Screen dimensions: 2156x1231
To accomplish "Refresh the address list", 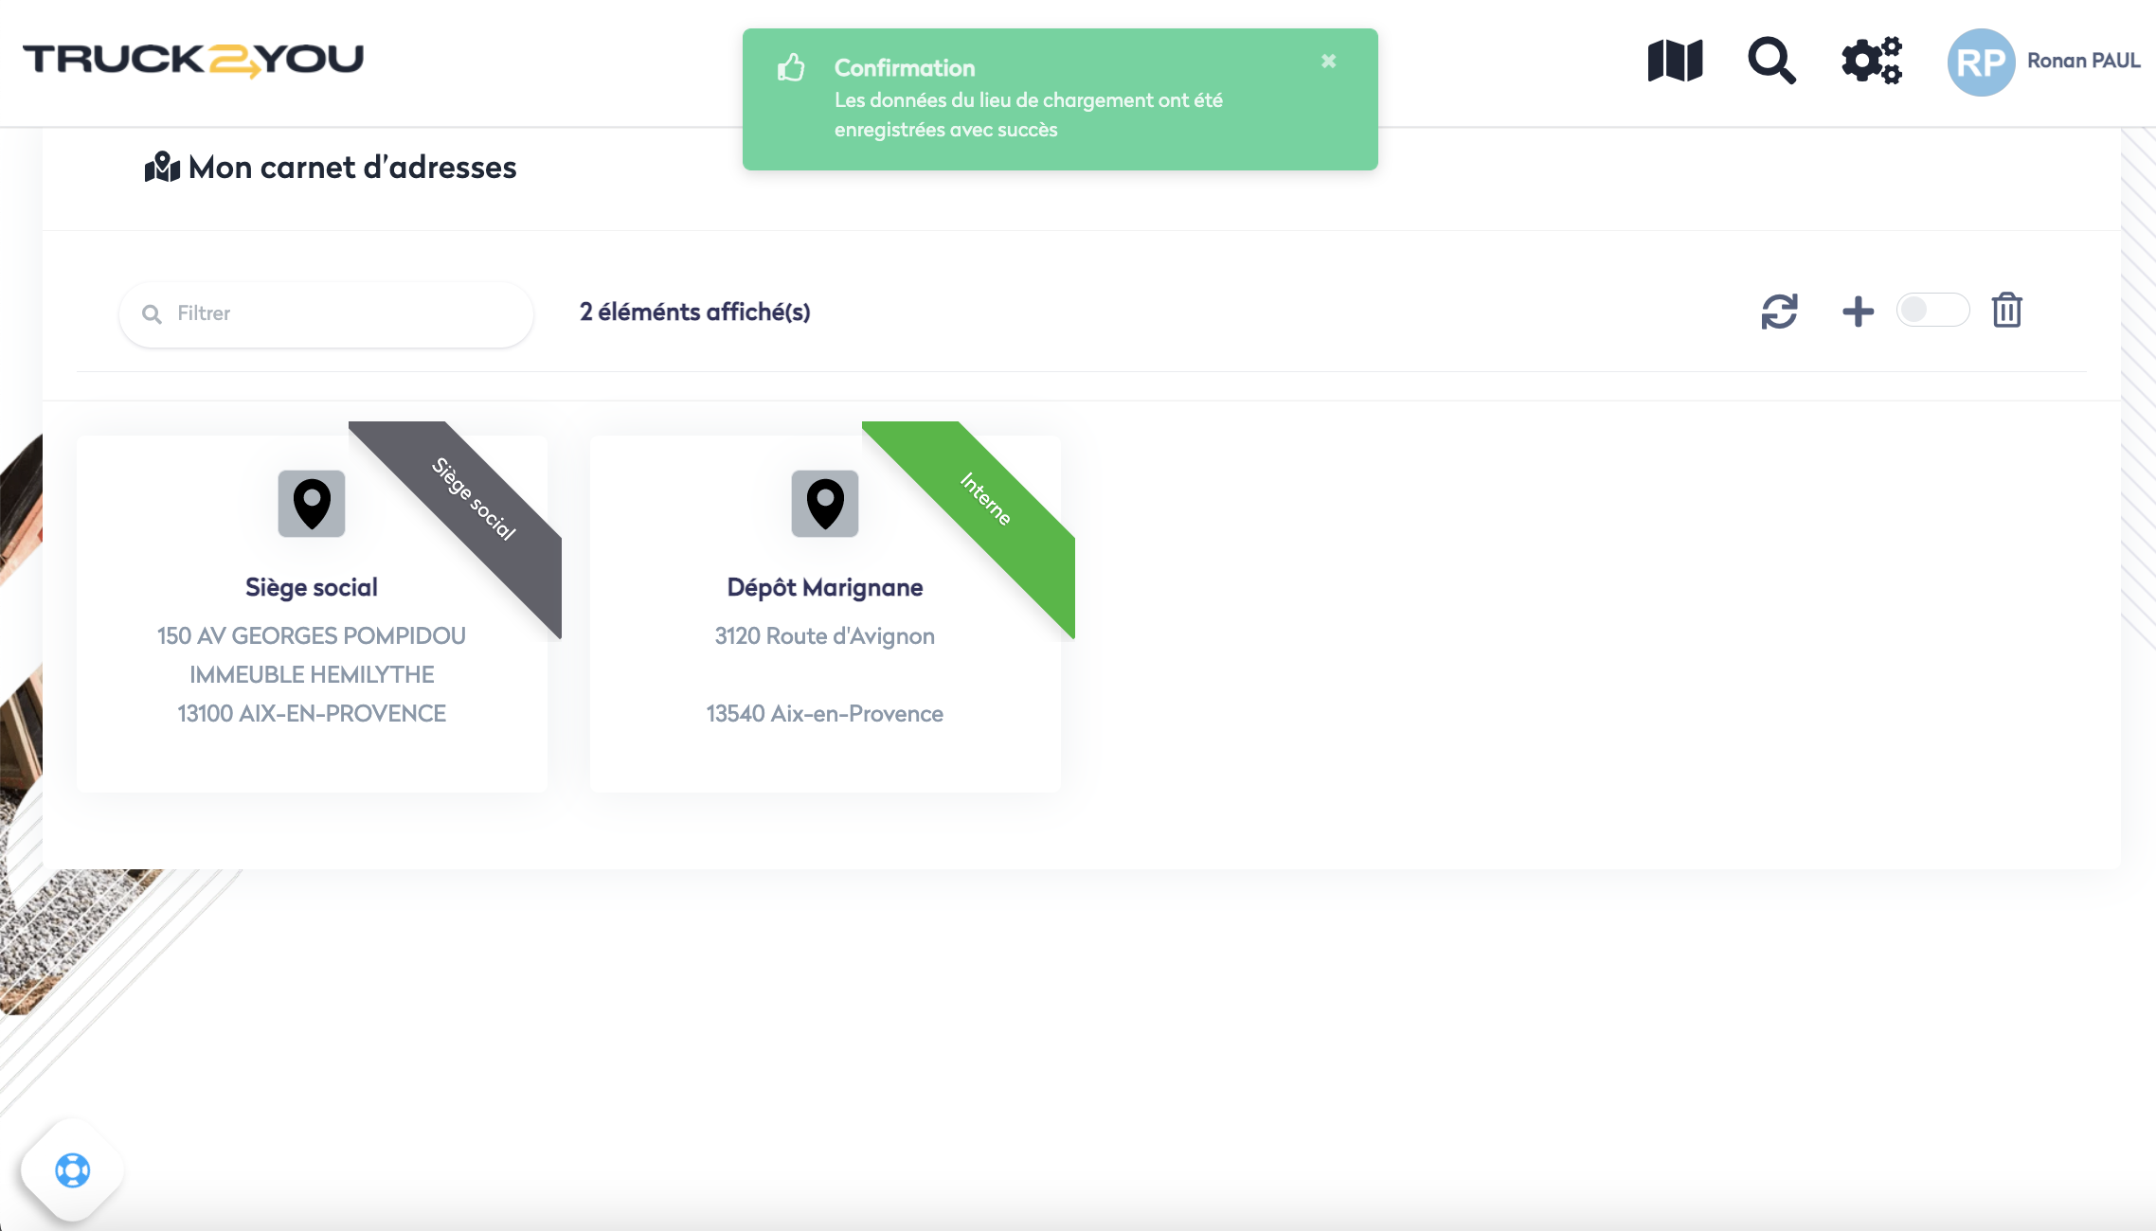I will (x=1779, y=312).
